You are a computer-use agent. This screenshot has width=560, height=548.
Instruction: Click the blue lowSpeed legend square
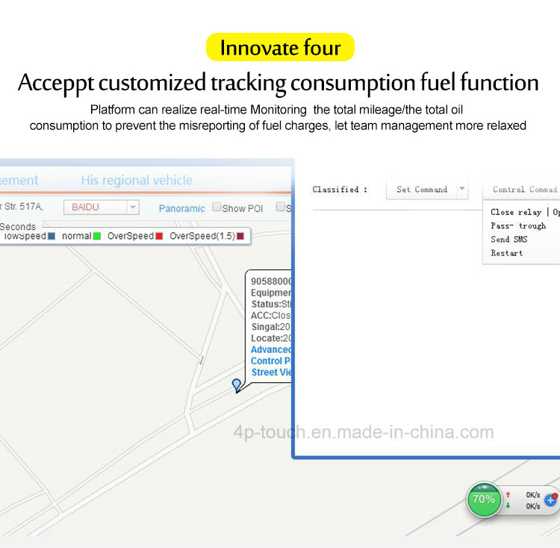click(x=52, y=236)
